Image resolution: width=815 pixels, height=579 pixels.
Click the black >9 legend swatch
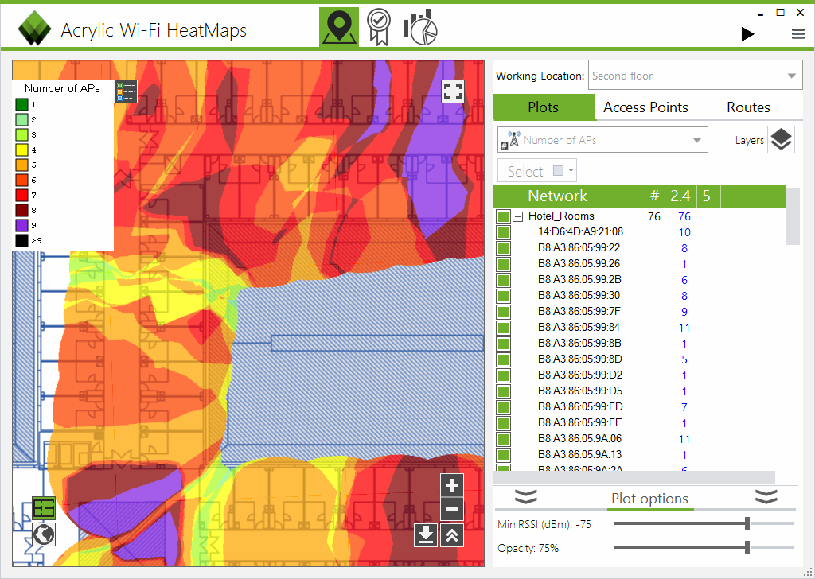pyautogui.click(x=21, y=240)
